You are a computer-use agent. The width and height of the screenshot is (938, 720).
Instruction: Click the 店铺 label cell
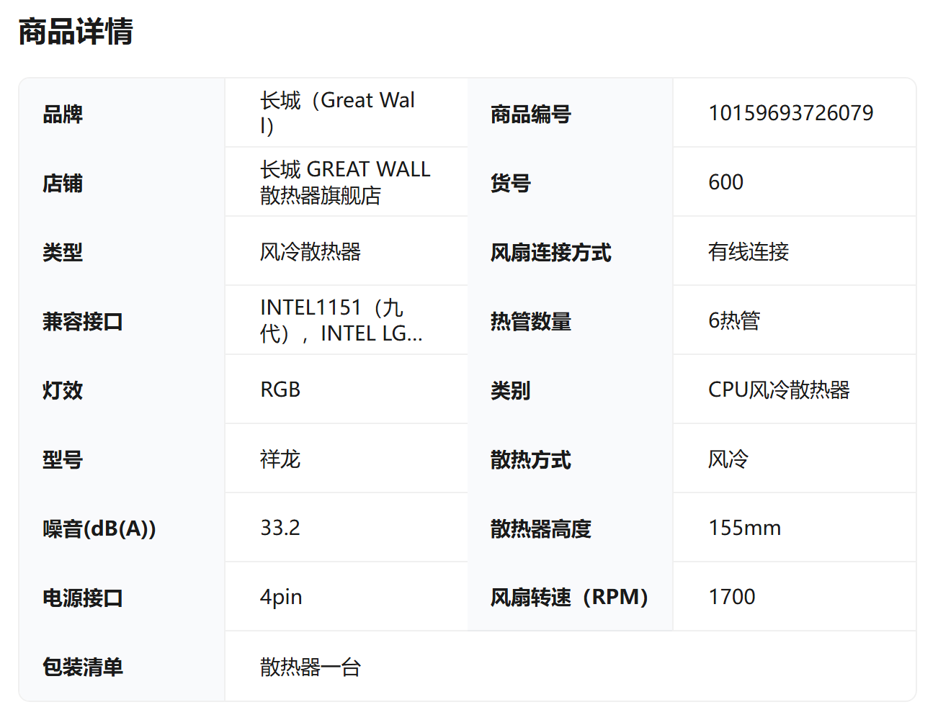[x=63, y=183]
